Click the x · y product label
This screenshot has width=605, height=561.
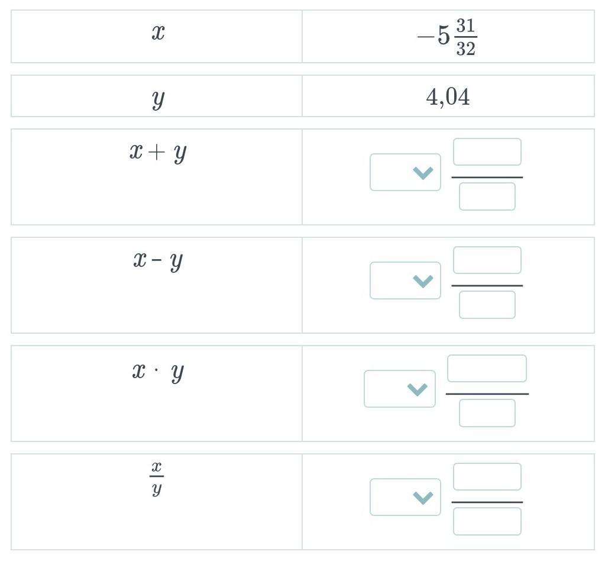tap(157, 372)
